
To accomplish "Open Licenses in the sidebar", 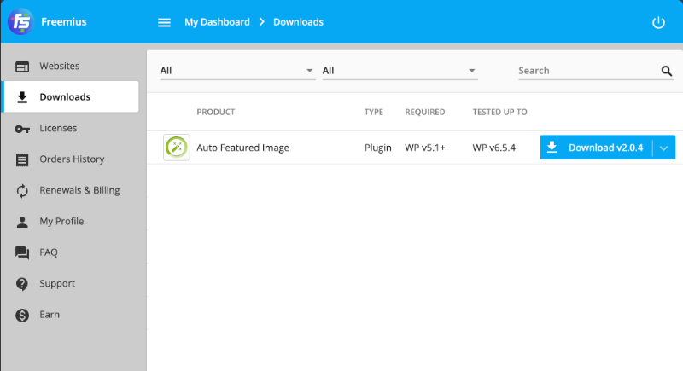I will 70,128.
